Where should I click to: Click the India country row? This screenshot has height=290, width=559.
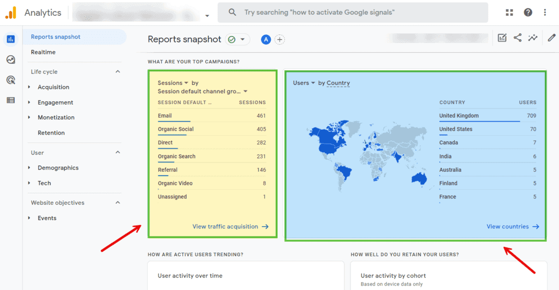click(487, 156)
